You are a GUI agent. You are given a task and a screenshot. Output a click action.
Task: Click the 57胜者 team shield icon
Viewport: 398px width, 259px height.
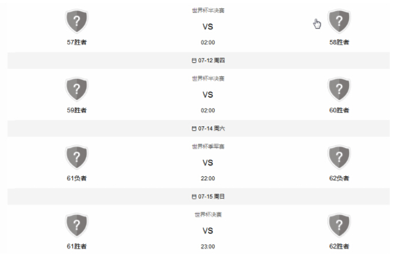(76, 21)
